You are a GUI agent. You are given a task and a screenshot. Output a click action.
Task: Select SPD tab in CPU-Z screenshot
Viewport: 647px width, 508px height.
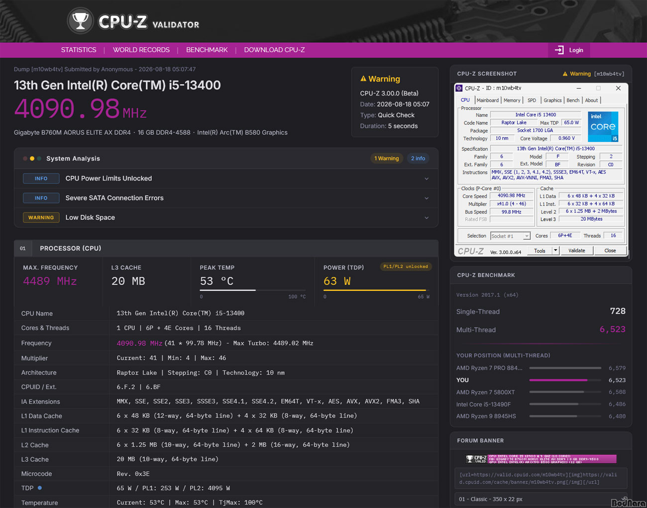[x=532, y=100]
